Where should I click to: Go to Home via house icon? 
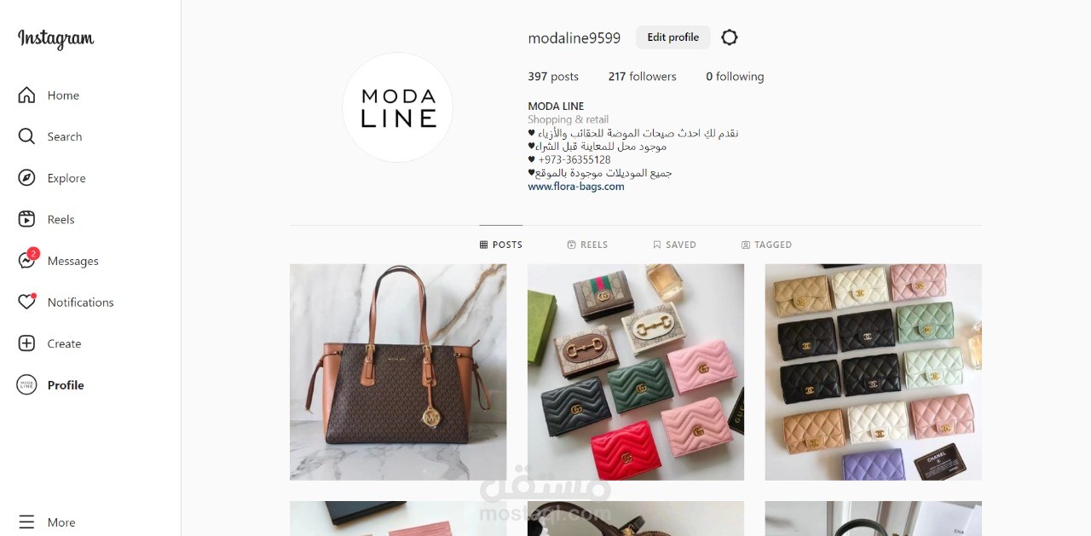26,95
